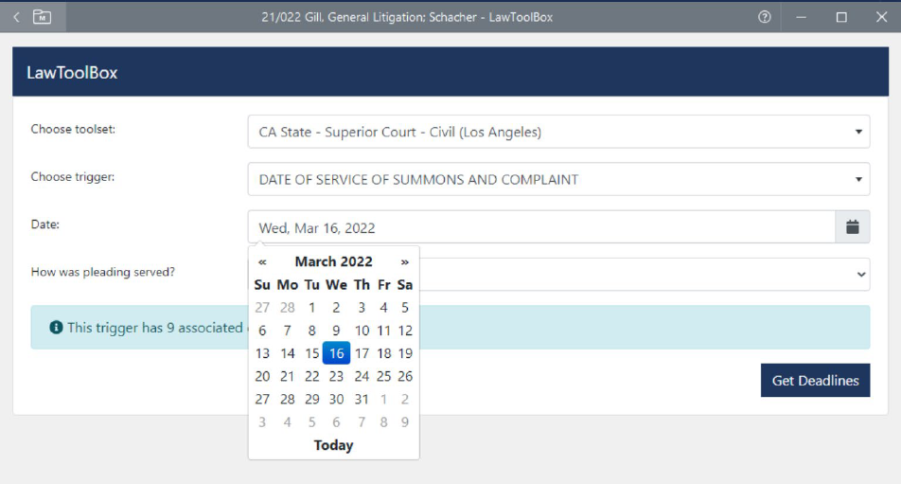Go to next month in calendar
The image size is (901, 484).
point(405,262)
